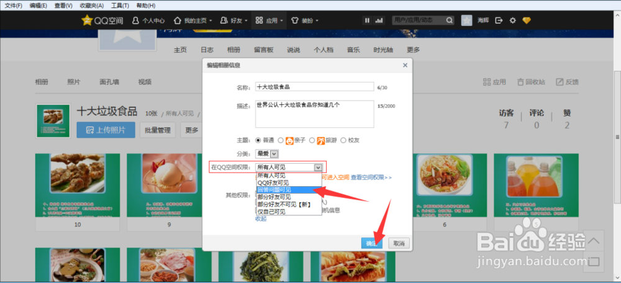The height and width of the screenshot is (283, 621).
Task: Switch to 照片 sub-tab
Action: [x=74, y=82]
